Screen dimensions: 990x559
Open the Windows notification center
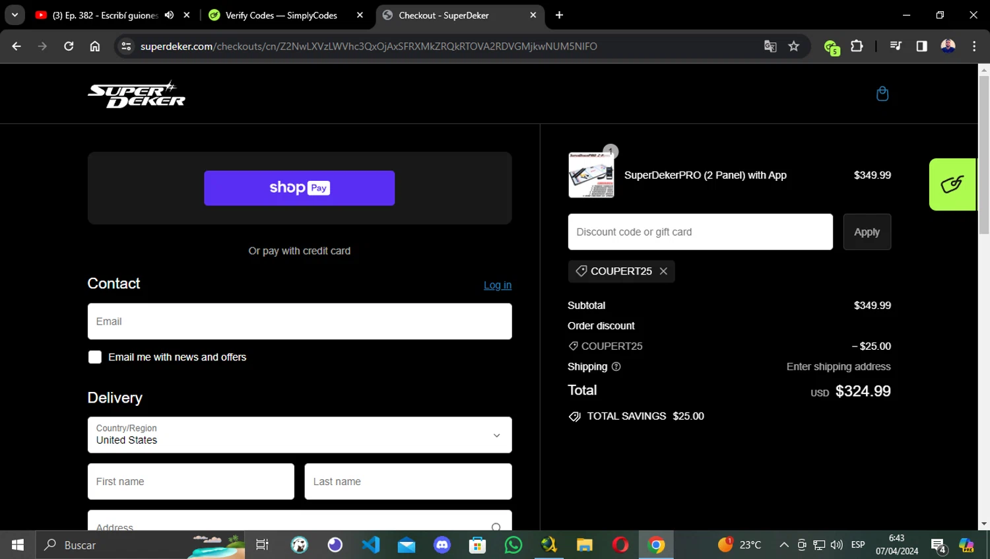tap(939, 546)
